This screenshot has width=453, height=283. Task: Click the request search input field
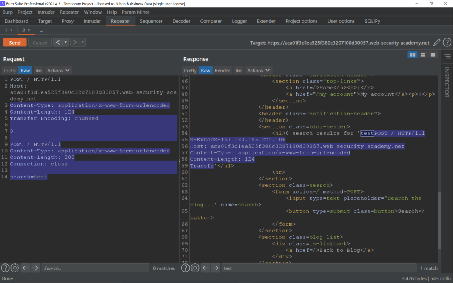click(95, 268)
